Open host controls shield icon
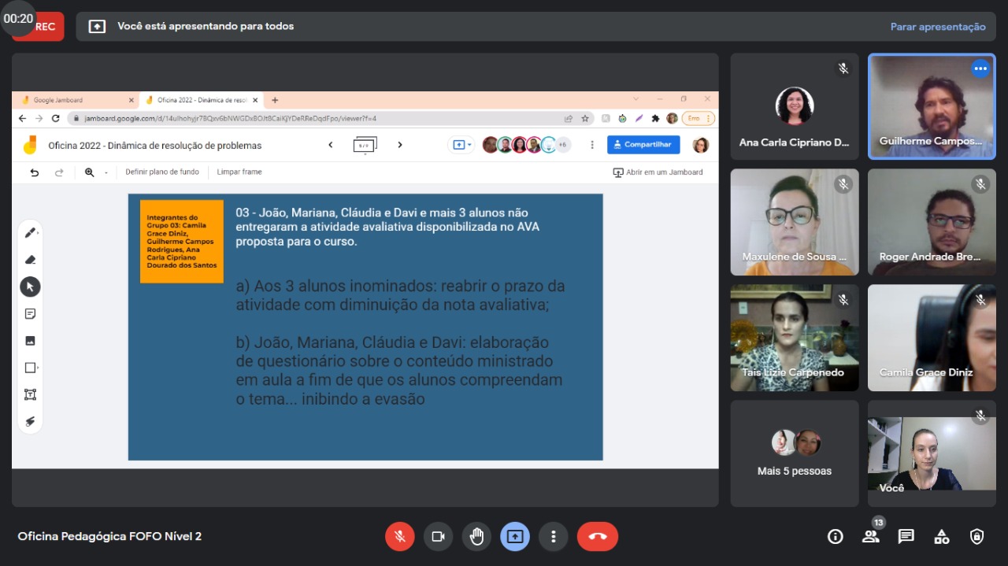1008x566 pixels. tap(976, 536)
